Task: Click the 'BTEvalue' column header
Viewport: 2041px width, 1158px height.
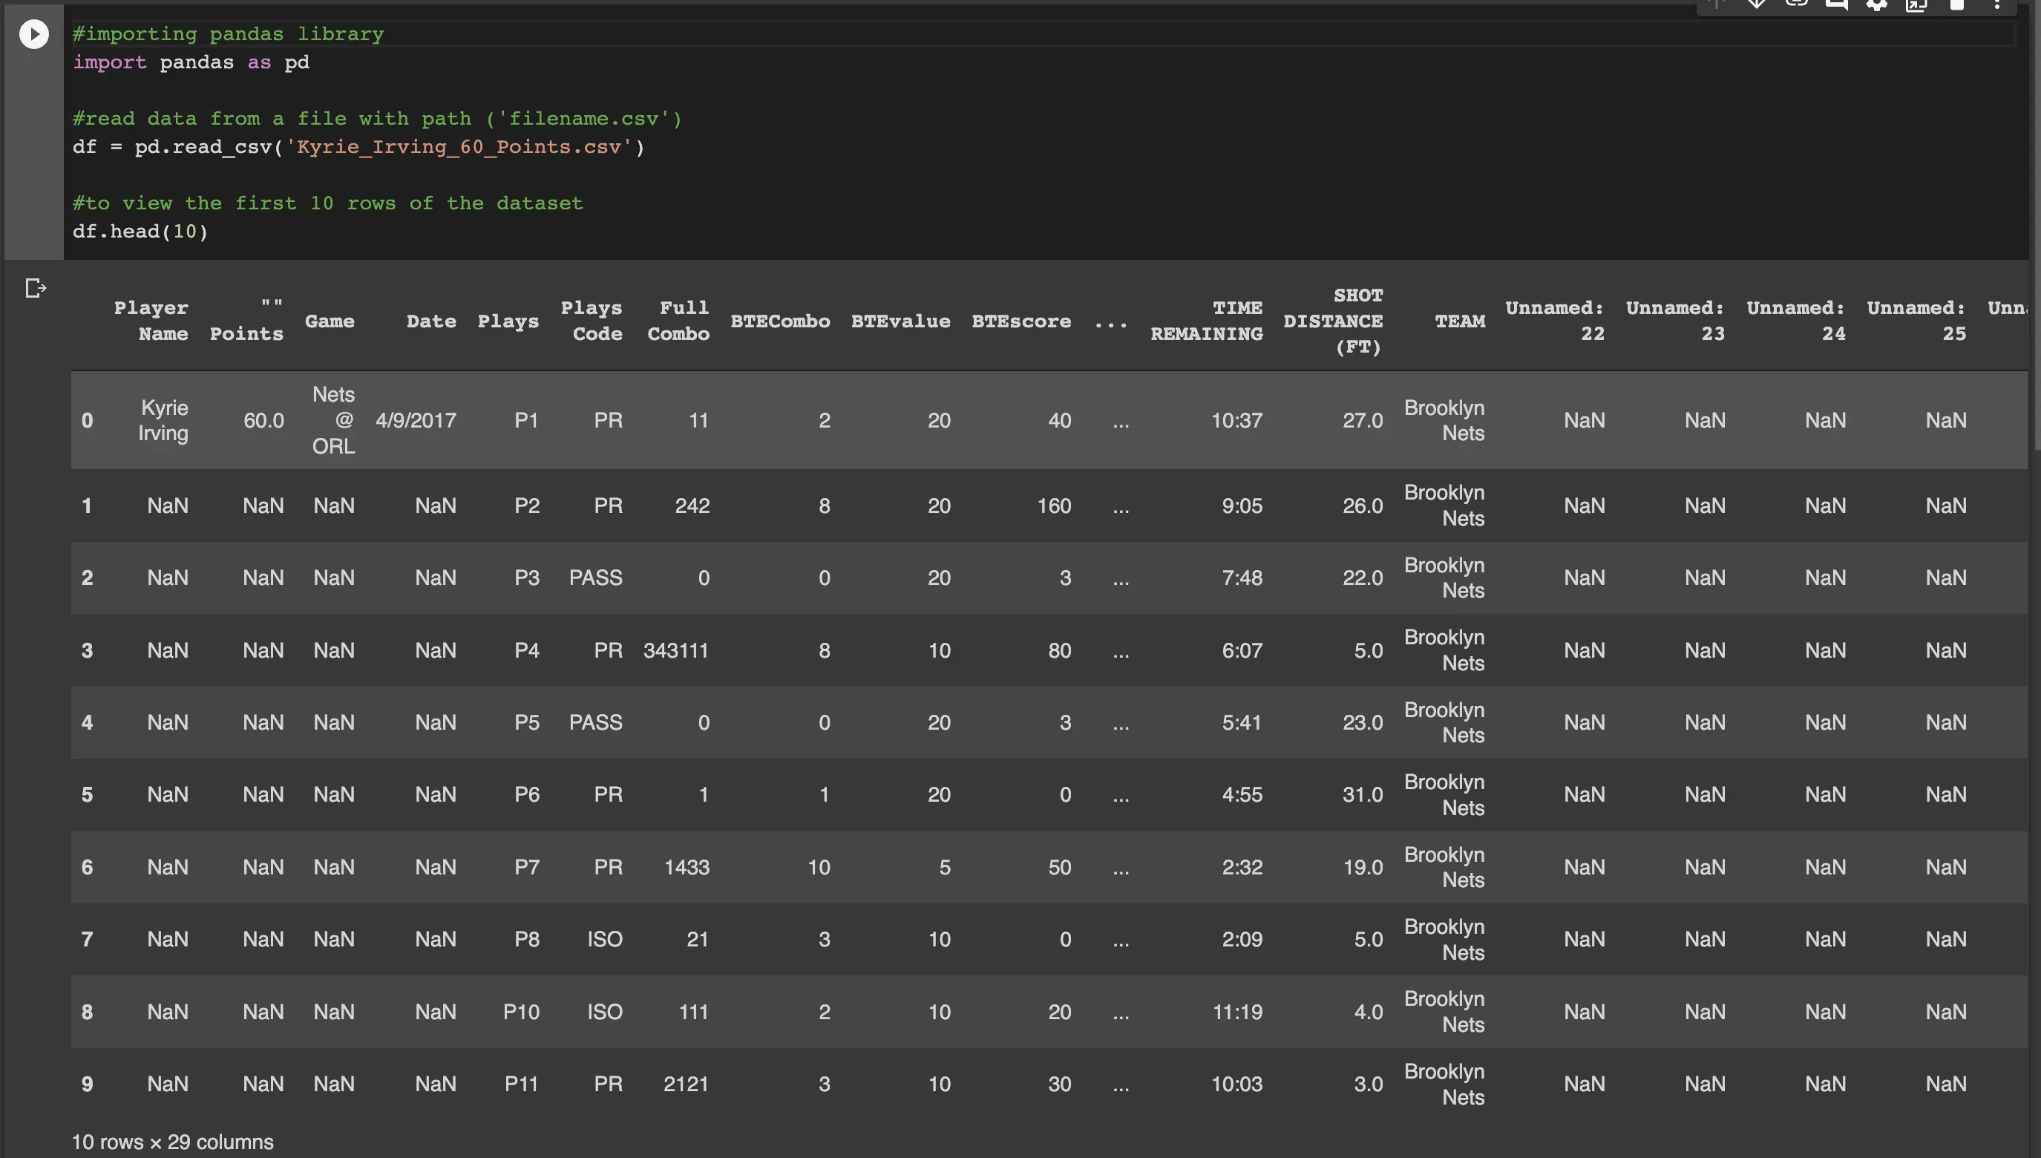Action: pos(901,321)
